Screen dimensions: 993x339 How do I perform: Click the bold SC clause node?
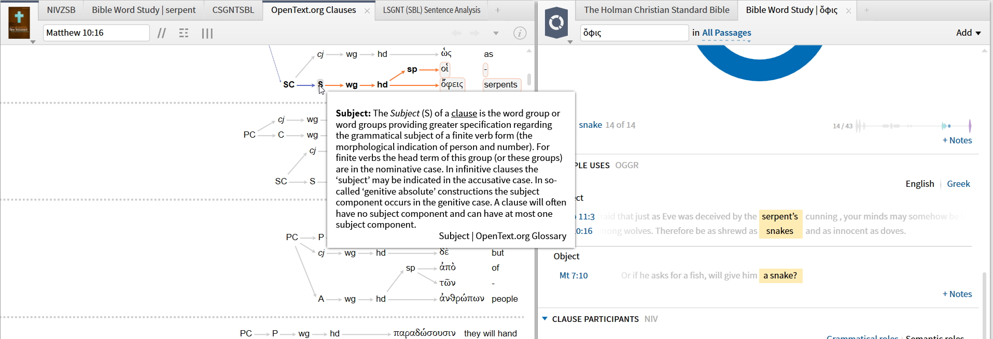point(289,84)
